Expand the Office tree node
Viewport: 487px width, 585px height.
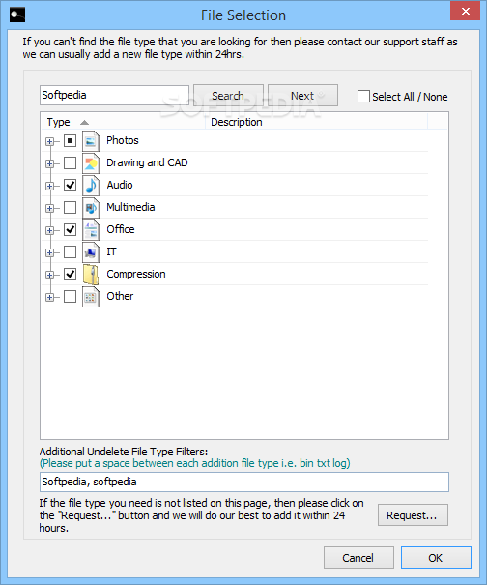click(49, 230)
